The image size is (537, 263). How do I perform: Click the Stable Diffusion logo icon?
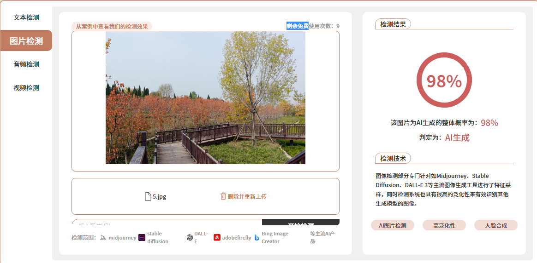click(x=142, y=238)
